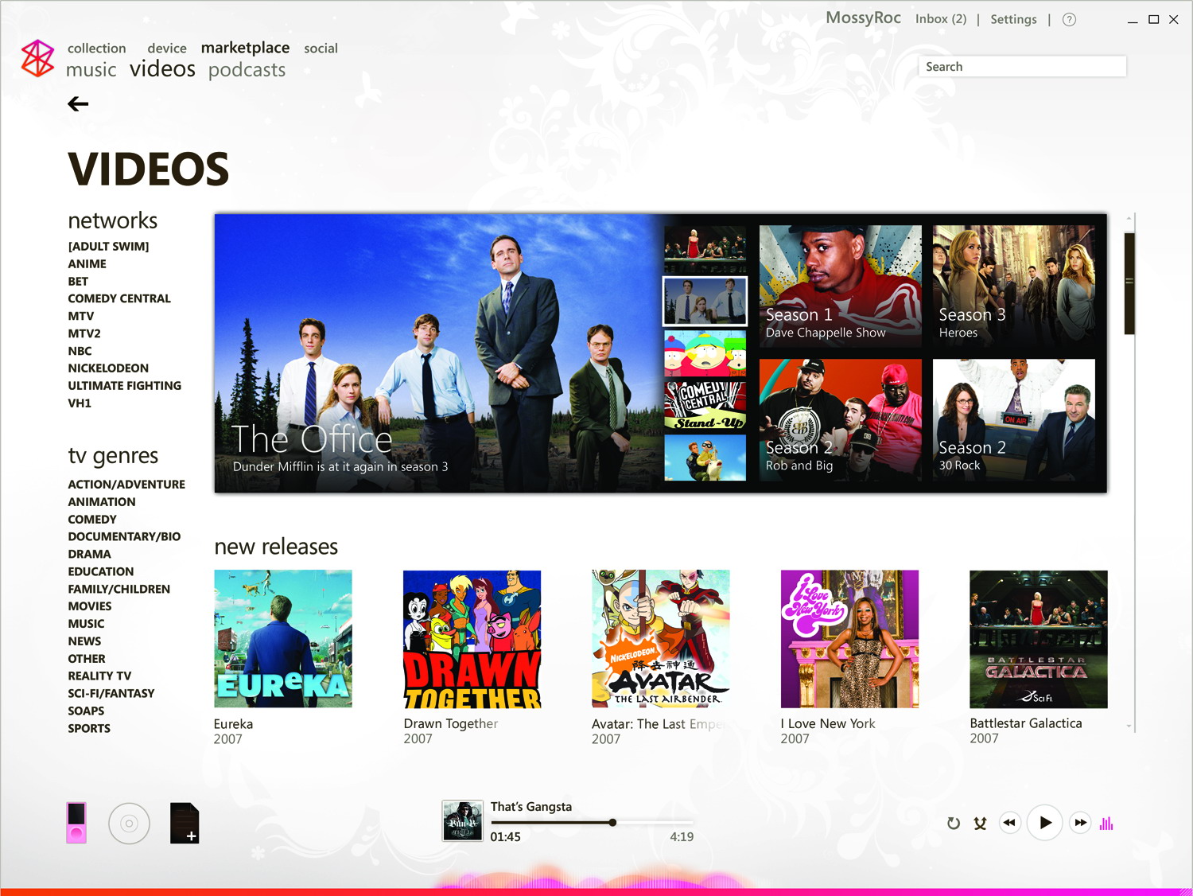Select the music section
This screenshot has width=1193, height=896.
click(x=91, y=70)
